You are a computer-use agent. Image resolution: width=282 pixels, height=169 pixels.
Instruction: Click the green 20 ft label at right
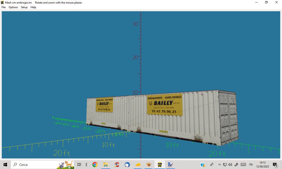click(217, 154)
